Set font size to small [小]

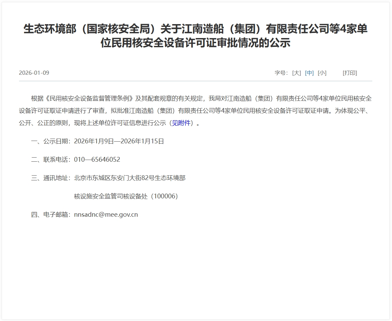point(322,73)
